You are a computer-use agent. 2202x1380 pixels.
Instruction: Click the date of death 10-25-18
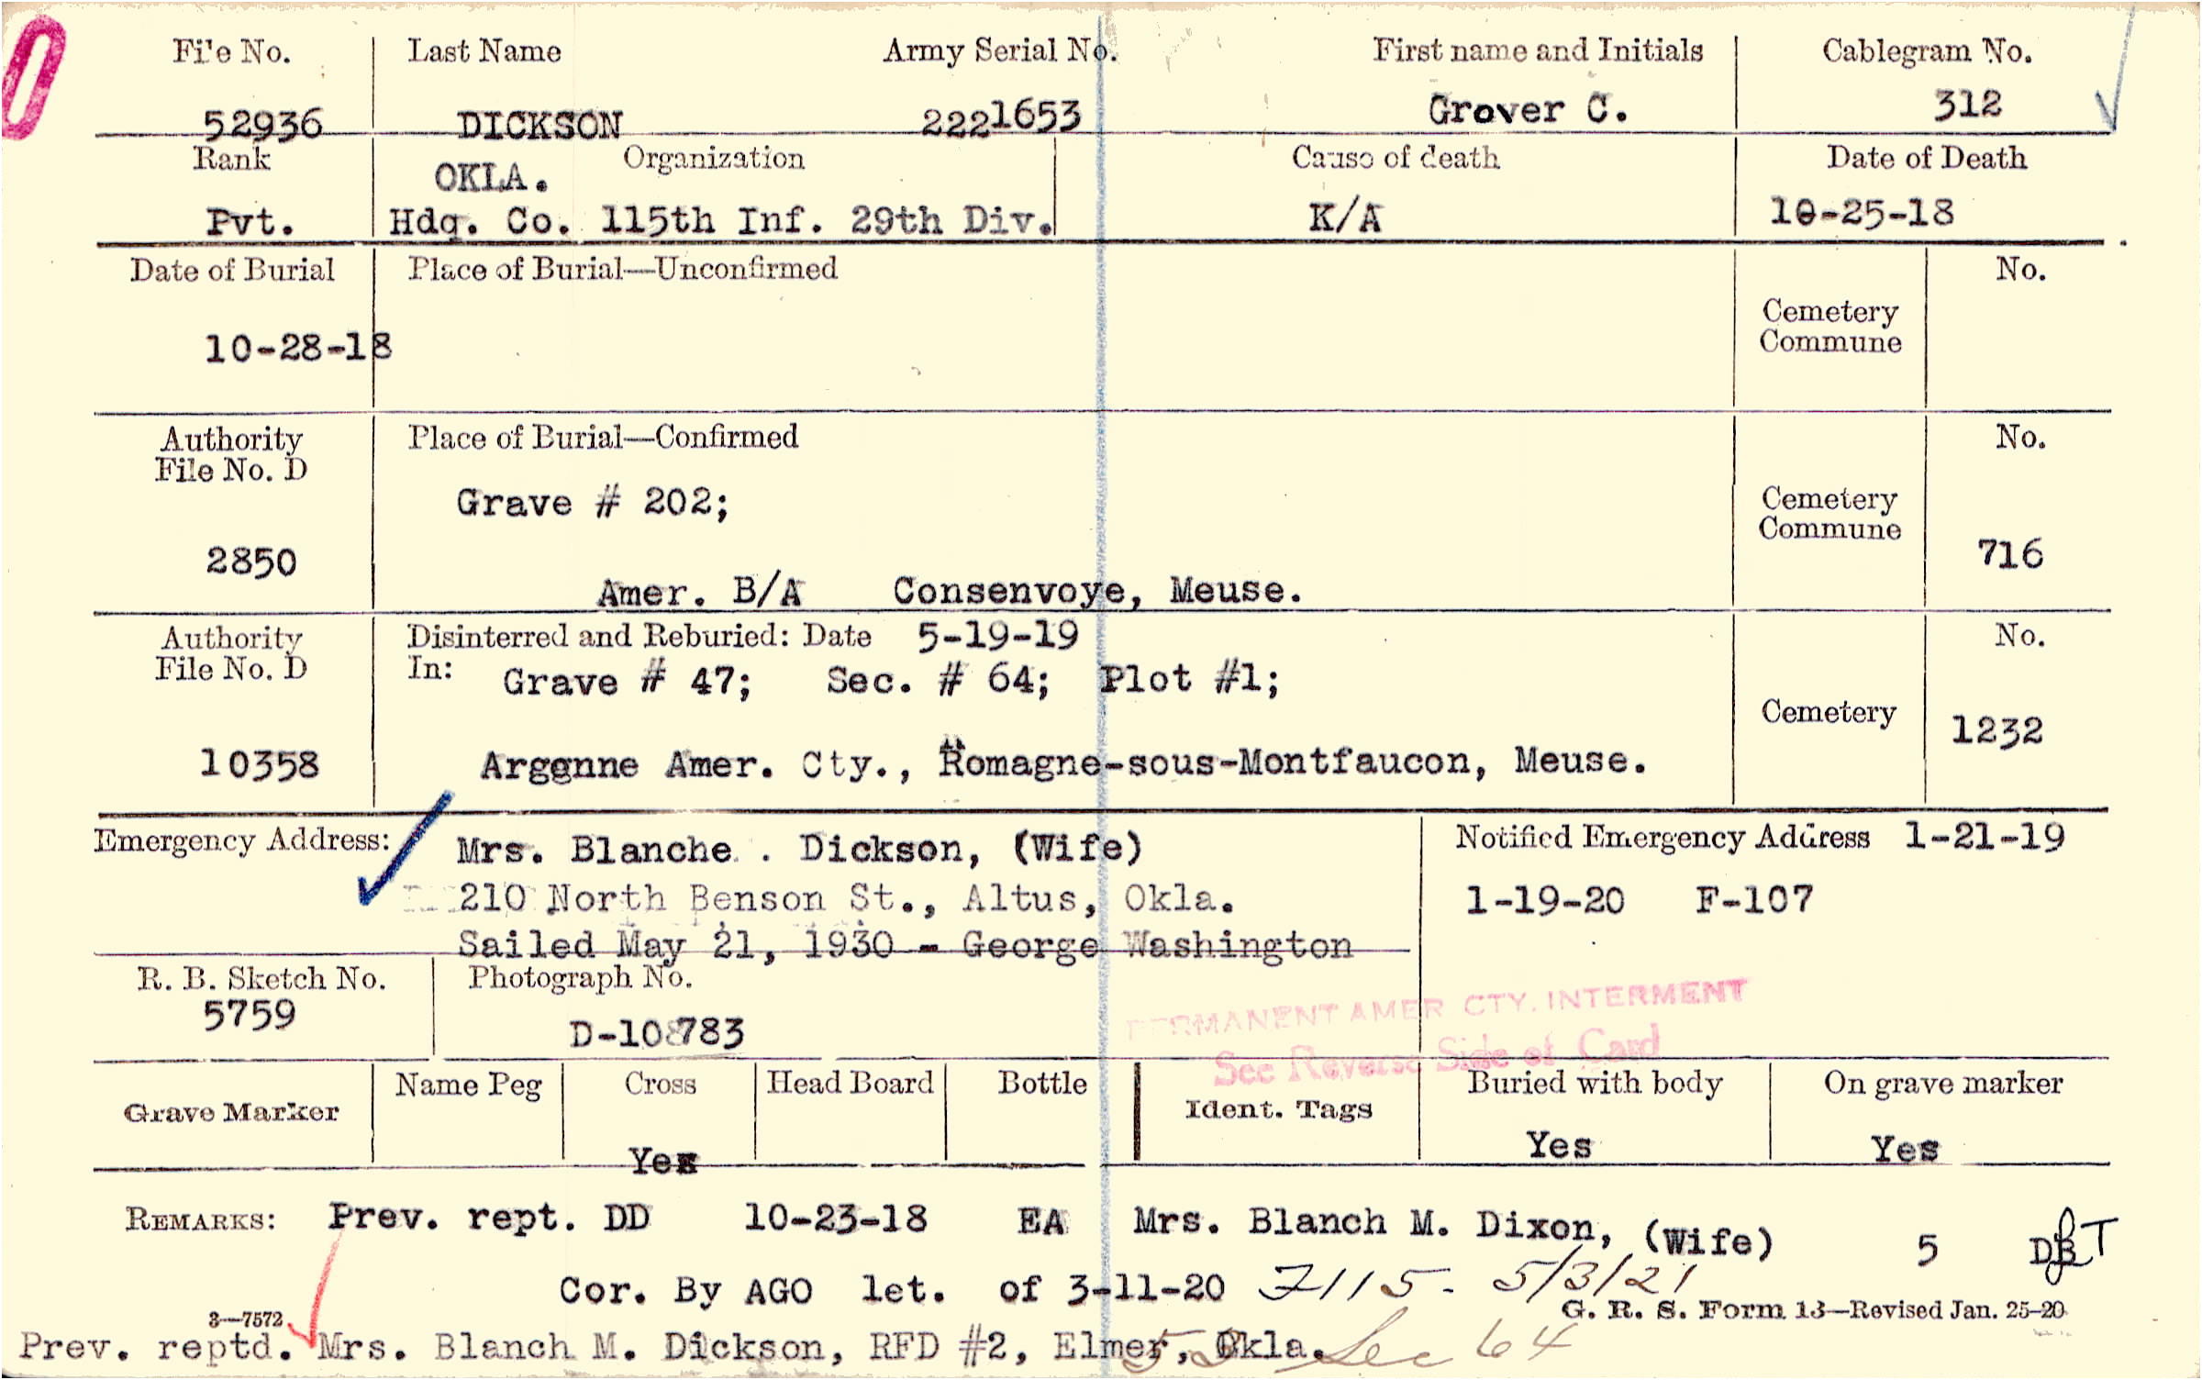pos(1861,213)
